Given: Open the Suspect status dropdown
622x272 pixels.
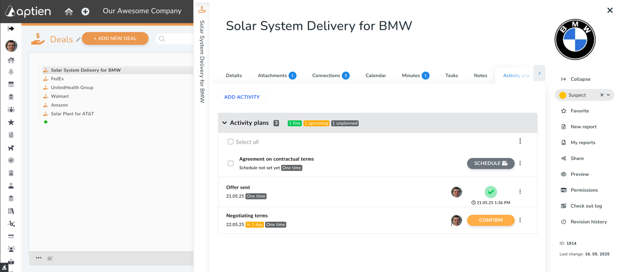Looking at the screenshot, I should [x=608, y=95].
